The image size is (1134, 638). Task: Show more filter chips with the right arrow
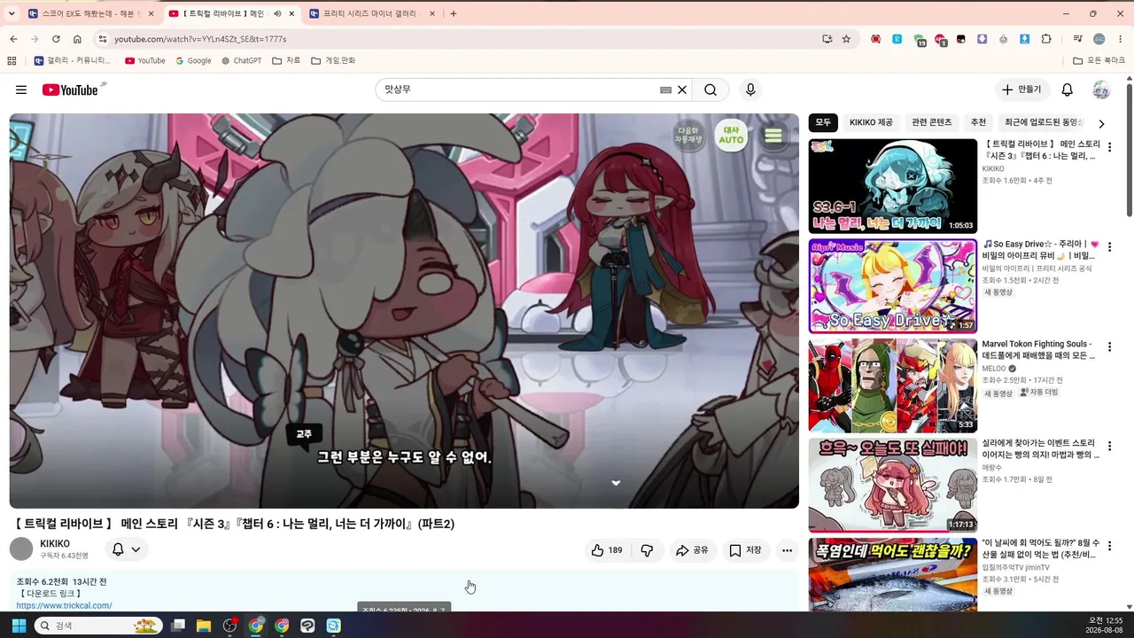pos(1101,123)
